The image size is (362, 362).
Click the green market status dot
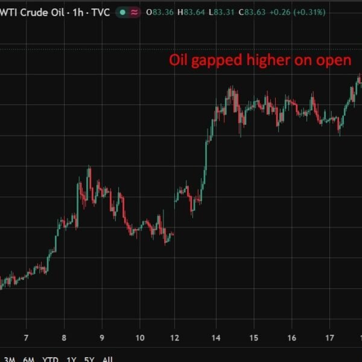click(123, 13)
